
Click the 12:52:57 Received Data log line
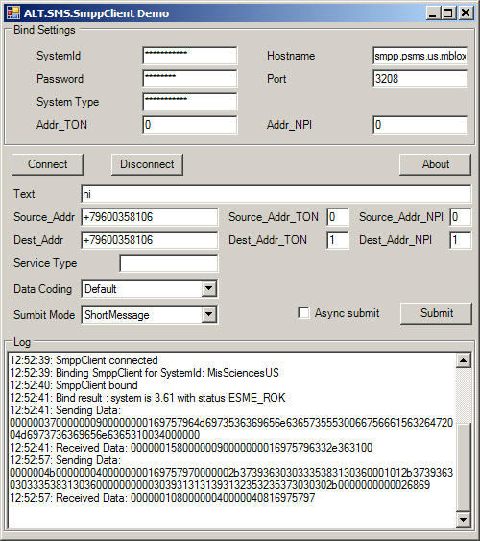point(162,498)
